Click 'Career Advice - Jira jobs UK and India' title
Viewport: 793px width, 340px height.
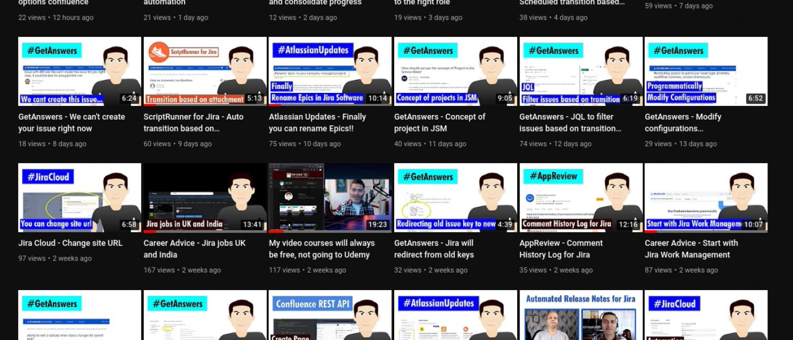[194, 249]
